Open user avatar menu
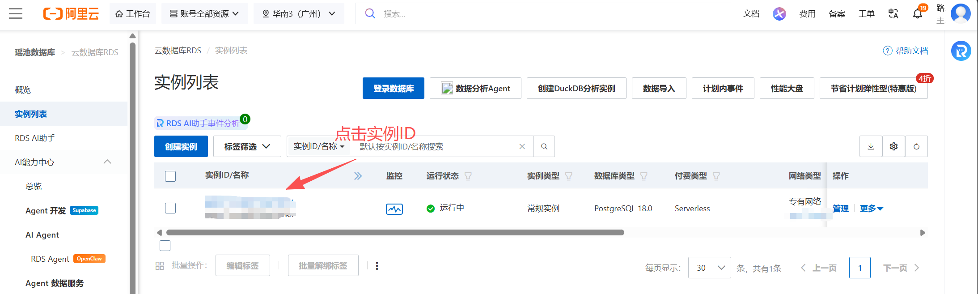 click(x=961, y=13)
